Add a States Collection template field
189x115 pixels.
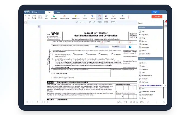click(x=146, y=95)
